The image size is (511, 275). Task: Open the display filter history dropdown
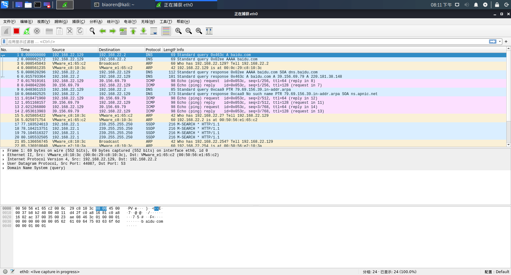500,41
